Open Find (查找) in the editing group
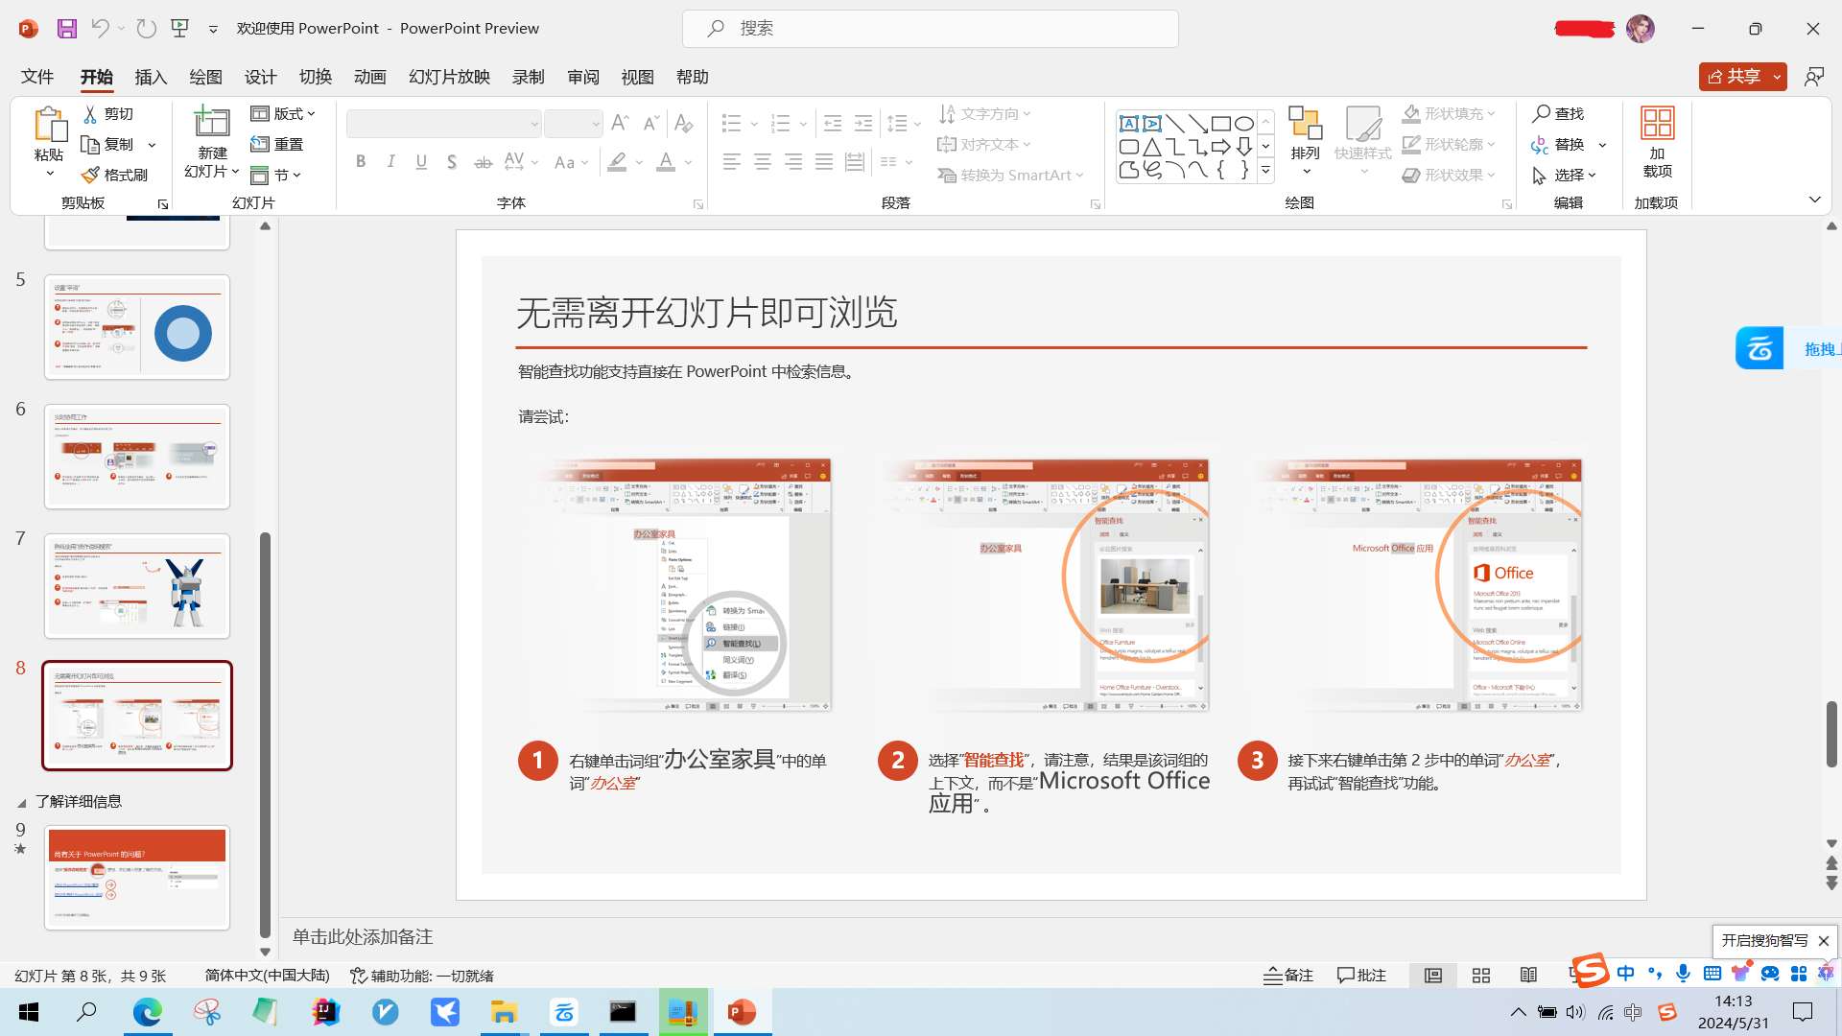1842x1036 pixels. click(x=1558, y=113)
